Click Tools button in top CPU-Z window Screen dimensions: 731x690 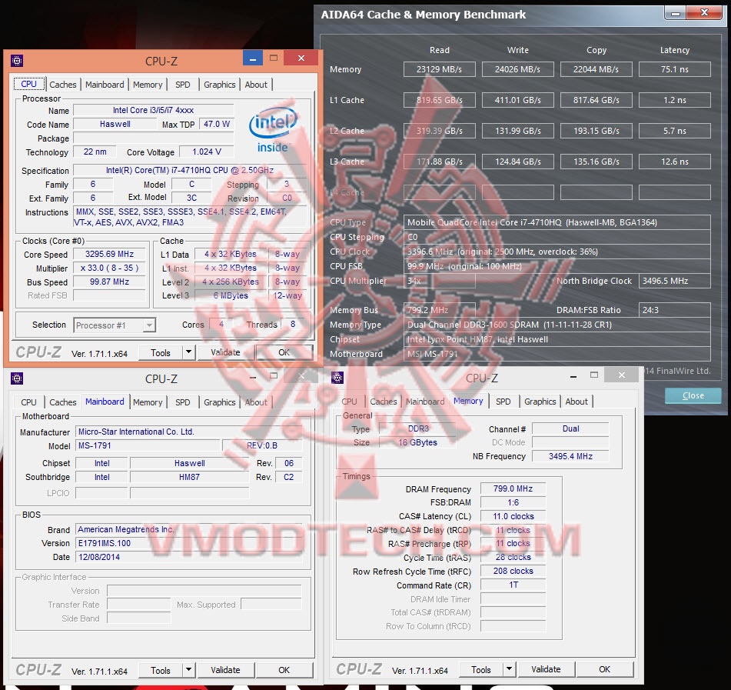(161, 353)
